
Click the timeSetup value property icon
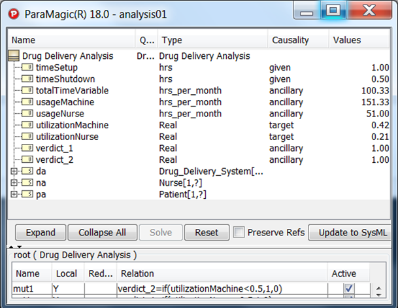tap(27, 67)
